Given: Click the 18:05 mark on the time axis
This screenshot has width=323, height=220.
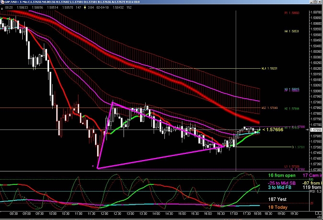Looking at the screenshot, I should (x=257, y=214).
